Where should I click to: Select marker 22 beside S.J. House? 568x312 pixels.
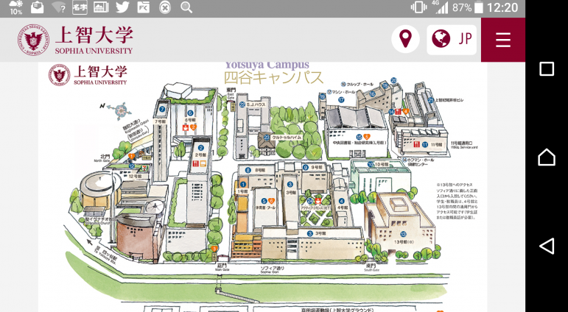pos(242,104)
